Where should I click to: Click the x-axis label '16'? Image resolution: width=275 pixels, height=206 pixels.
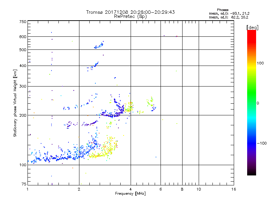click(234, 189)
